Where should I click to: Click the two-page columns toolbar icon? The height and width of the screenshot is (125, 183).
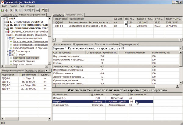tap(20, 10)
